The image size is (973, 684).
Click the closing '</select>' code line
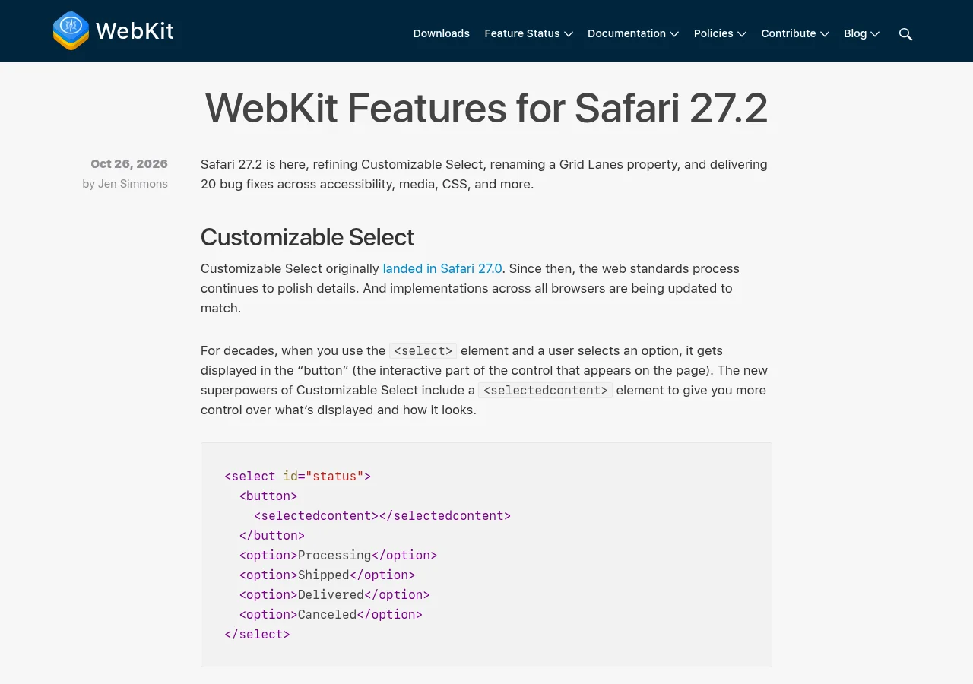pyautogui.click(x=257, y=635)
